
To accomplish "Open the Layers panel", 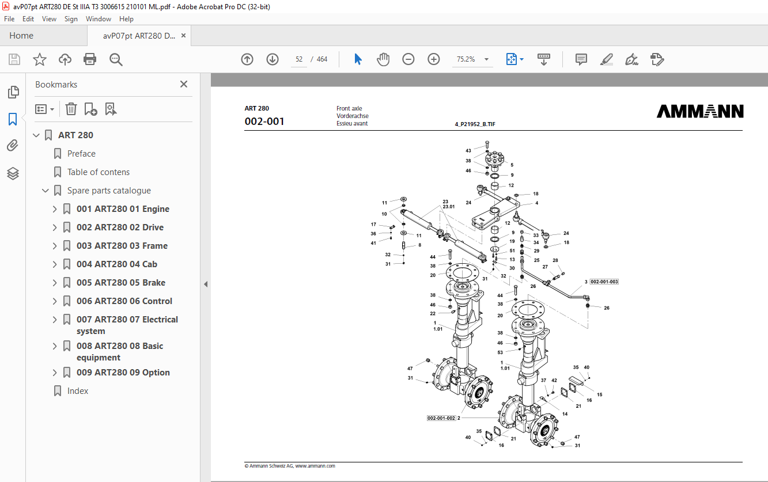I will point(13,173).
